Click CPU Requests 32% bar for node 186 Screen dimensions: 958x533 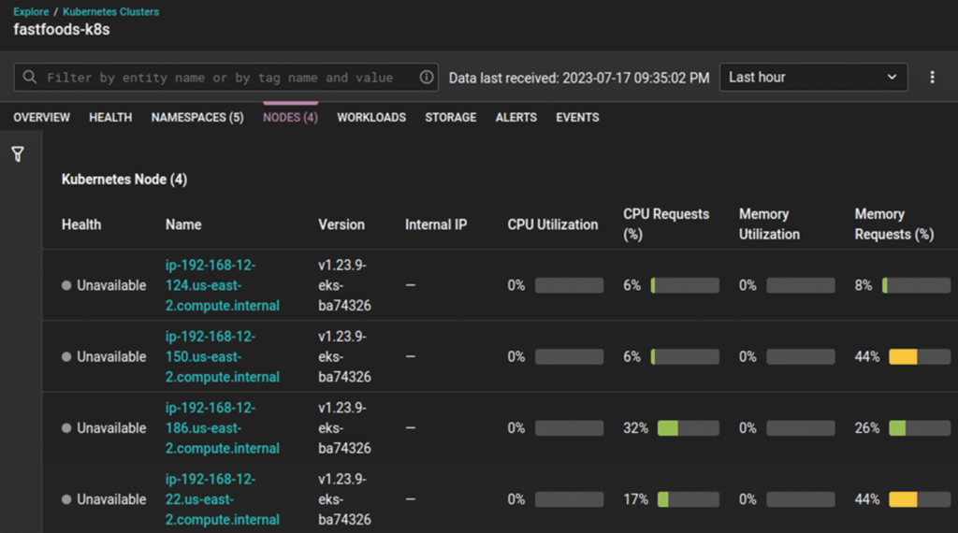point(688,428)
